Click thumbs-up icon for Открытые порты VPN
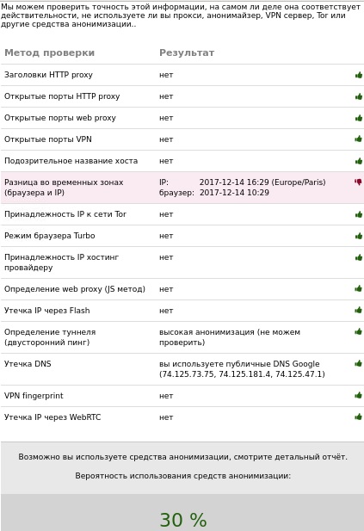 coord(359,139)
